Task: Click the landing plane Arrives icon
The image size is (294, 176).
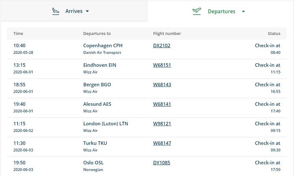Action: [55, 11]
